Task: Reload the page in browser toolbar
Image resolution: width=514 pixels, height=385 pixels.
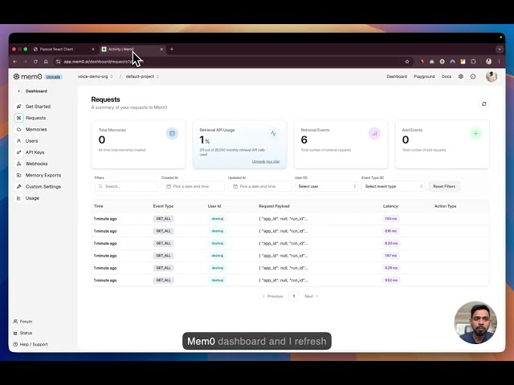Action: (35, 62)
